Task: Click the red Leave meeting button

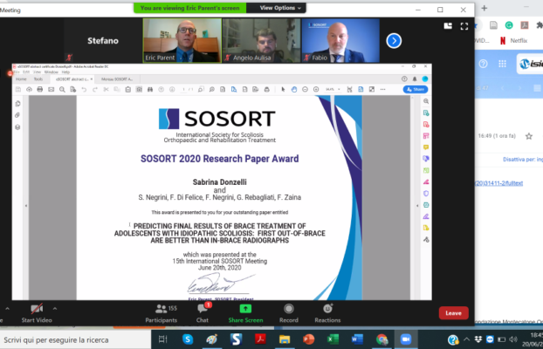Action: (454, 313)
